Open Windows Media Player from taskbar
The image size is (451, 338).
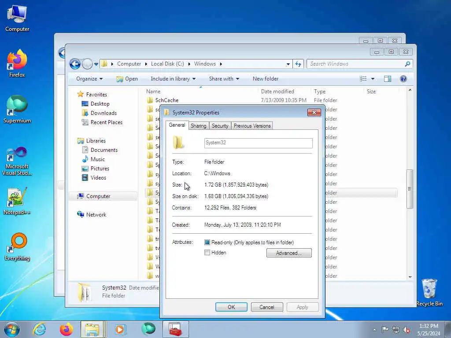(x=120, y=329)
